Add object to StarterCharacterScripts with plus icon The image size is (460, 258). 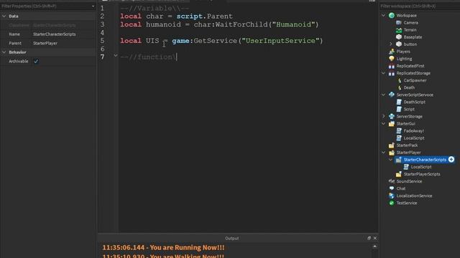point(451,159)
